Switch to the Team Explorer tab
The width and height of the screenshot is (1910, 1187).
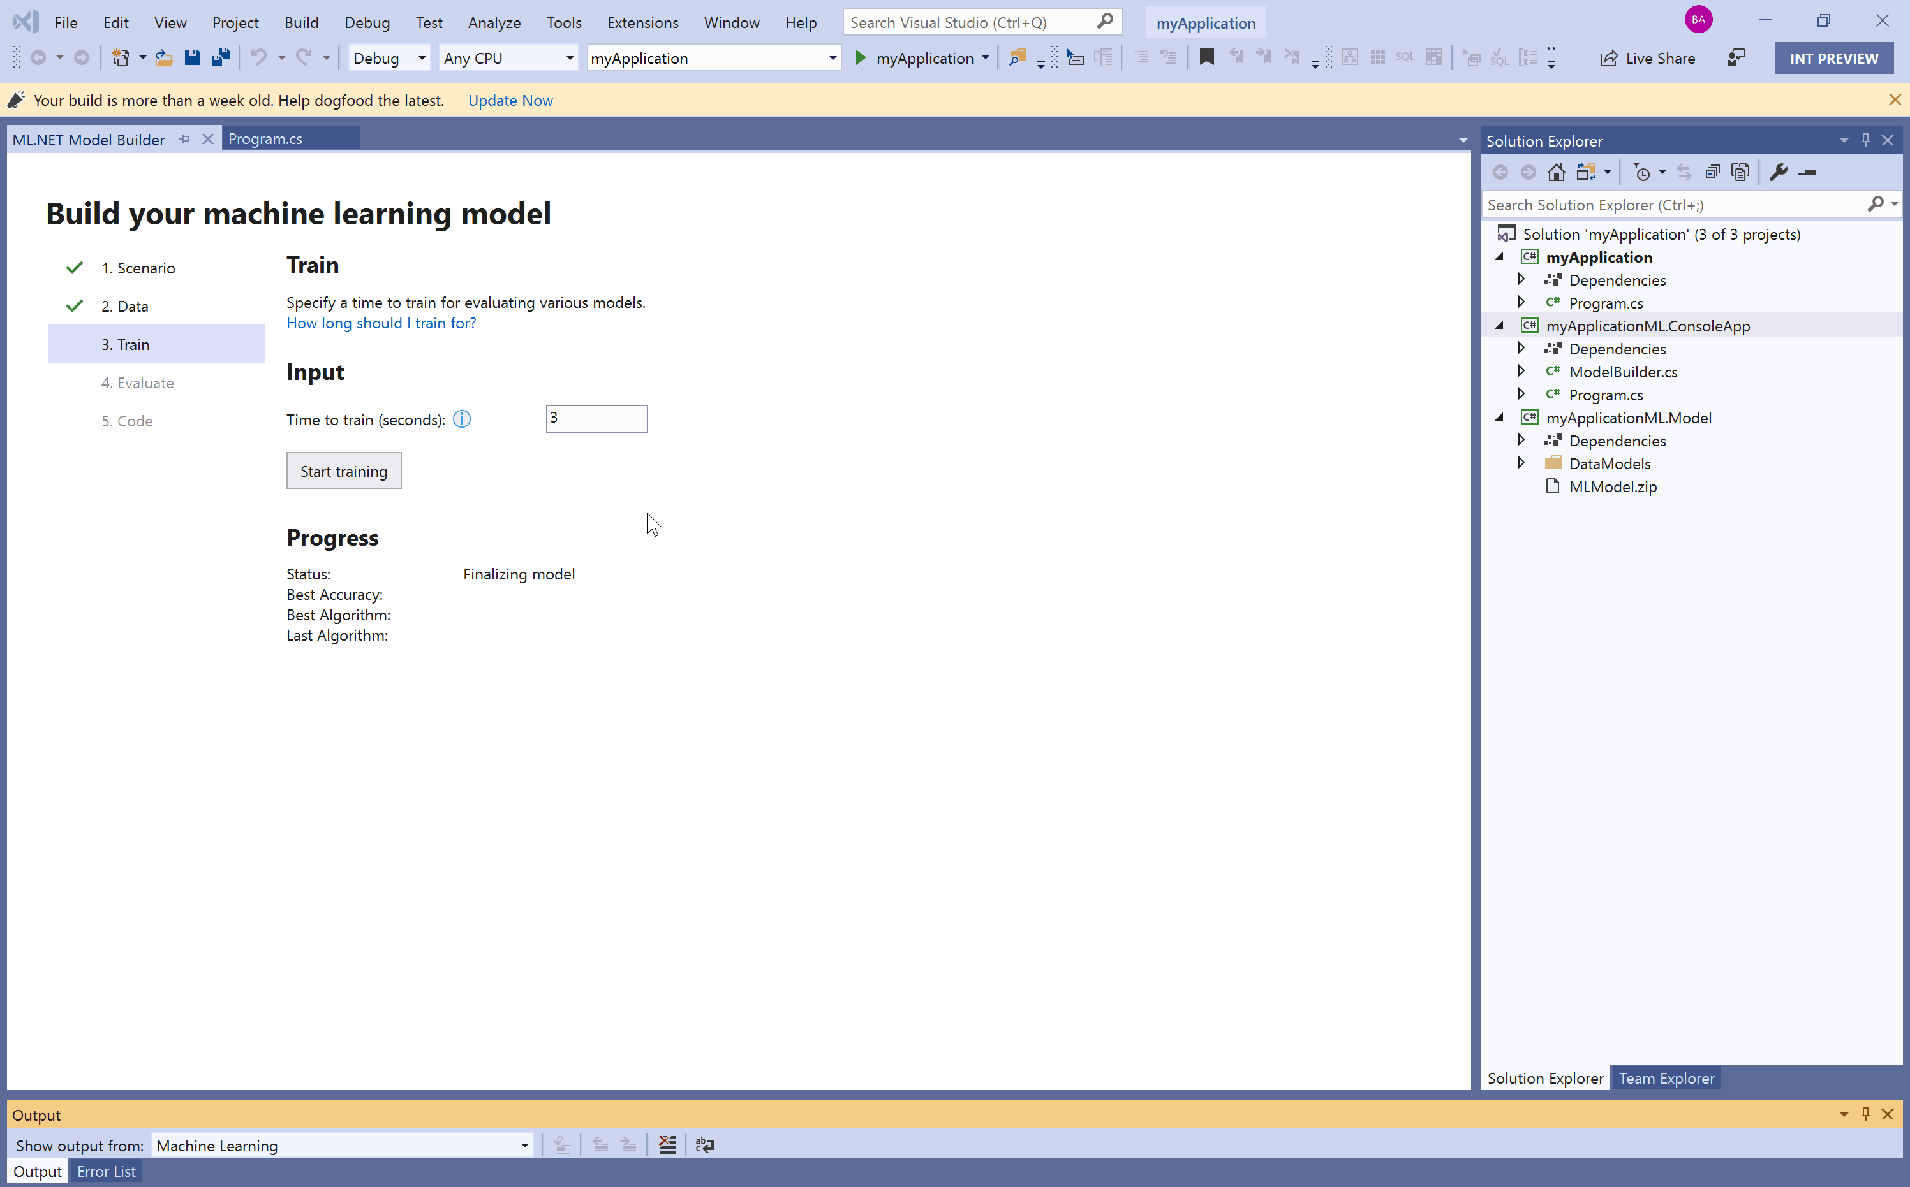[1666, 1078]
